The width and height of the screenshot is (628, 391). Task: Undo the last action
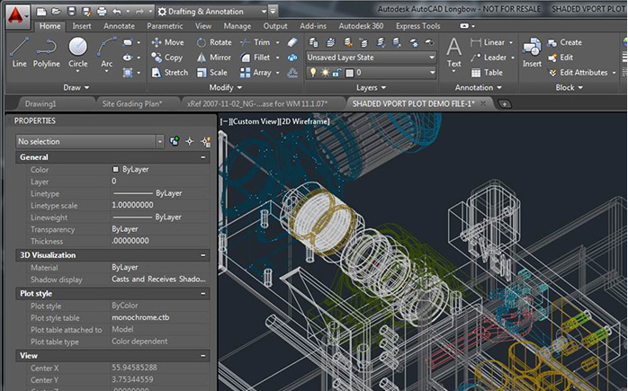coord(117,12)
